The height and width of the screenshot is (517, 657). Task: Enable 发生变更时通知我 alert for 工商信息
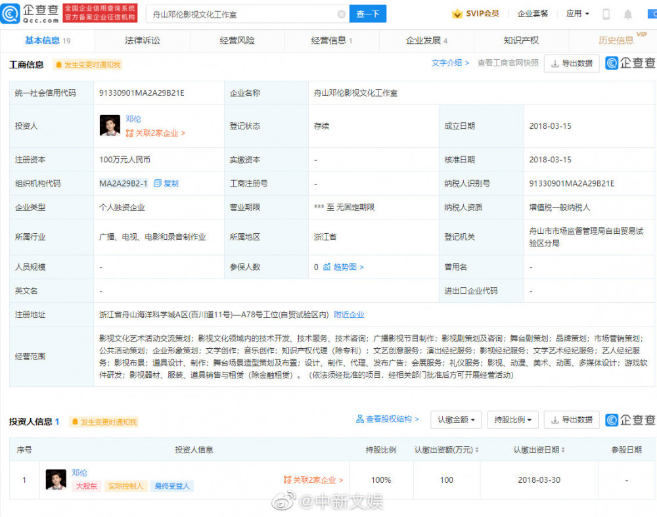coord(87,64)
